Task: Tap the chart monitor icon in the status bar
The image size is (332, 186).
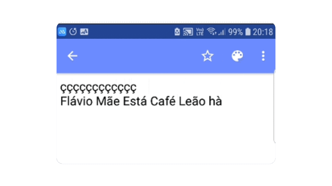Action: click(x=84, y=32)
